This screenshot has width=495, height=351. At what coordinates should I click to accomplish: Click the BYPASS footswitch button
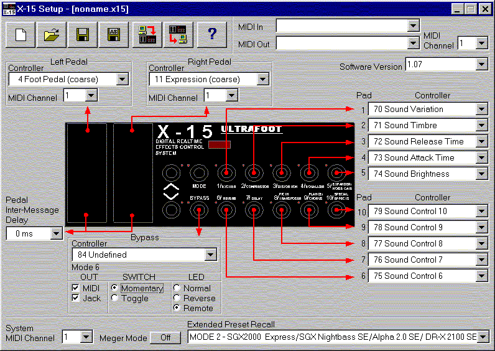pyautogui.click(x=199, y=210)
